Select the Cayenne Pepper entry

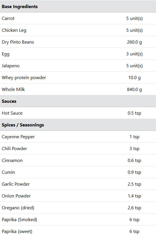(x=78, y=137)
